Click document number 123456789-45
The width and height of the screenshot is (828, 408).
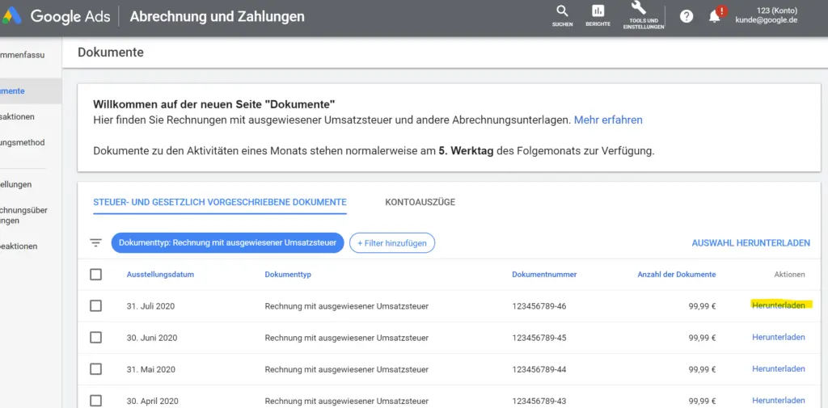539,338
